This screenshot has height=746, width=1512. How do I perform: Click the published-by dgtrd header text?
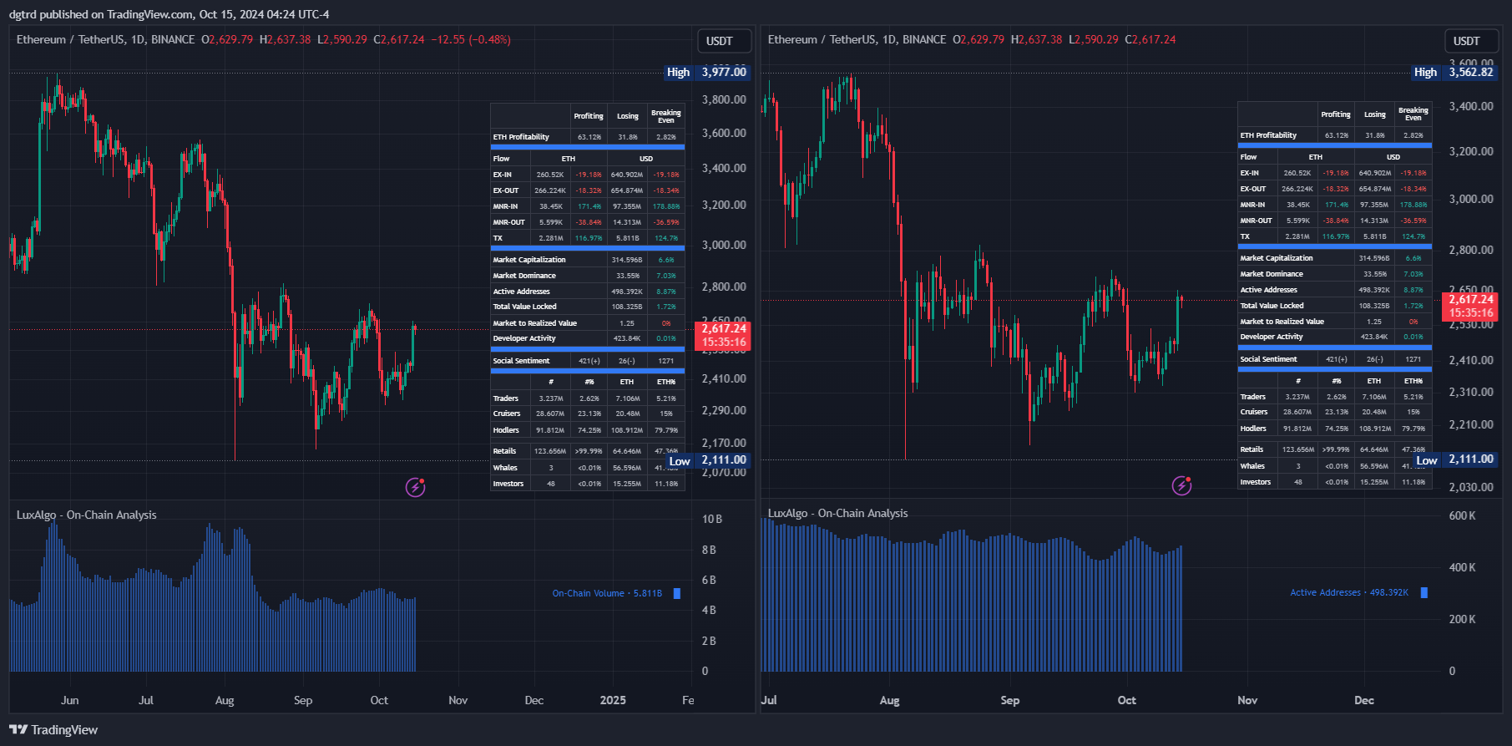(x=169, y=14)
